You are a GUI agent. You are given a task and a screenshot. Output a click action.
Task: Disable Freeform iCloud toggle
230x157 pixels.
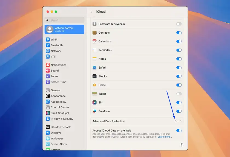179,111
